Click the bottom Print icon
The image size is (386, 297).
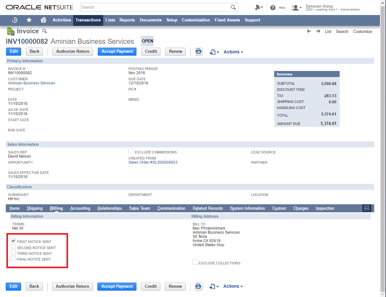[x=199, y=286]
